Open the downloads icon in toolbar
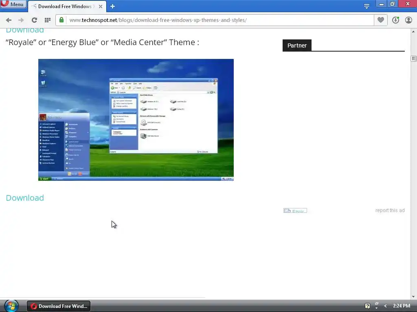This screenshot has height=312, width=417. tap(395, 20)
